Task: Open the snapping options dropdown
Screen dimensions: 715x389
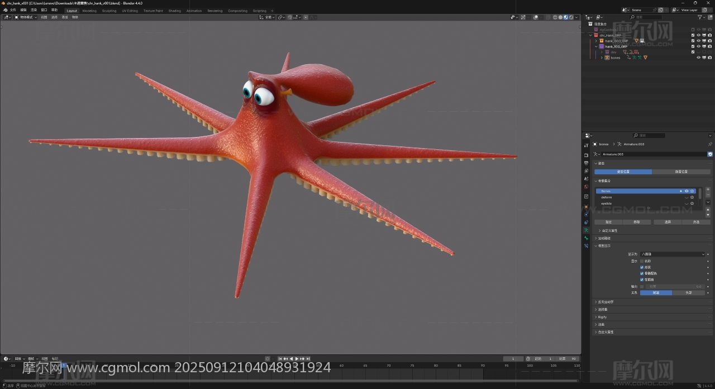Action: click(x=298, y=17)
